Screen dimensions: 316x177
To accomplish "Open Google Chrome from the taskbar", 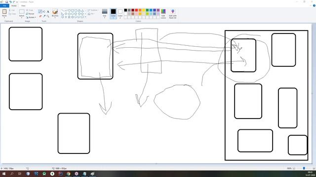I will 69,174.
